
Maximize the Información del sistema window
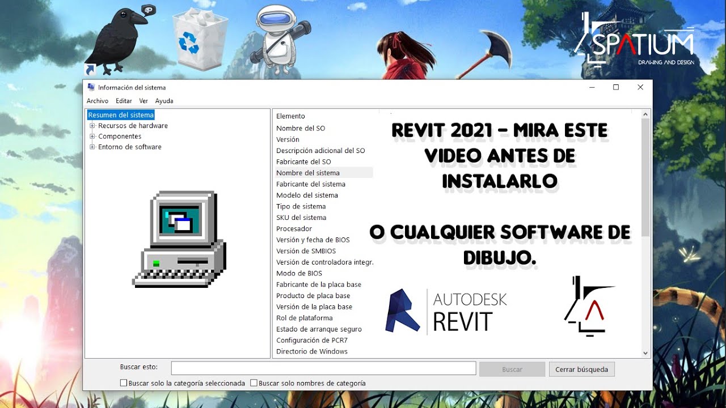[x=616, y=87]
